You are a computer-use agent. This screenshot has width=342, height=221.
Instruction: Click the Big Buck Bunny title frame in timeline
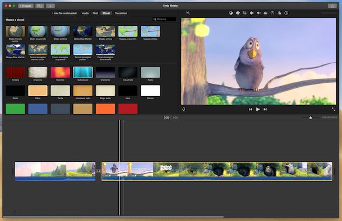click(166, 170)
